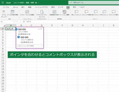The image size is (119, 92).
Task: Click the first commenter's blue avatar
Action: tap(16, 29)
